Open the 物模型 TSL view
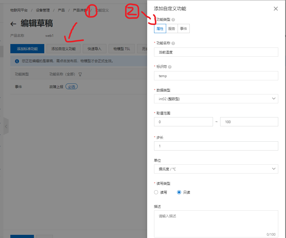 121,49
